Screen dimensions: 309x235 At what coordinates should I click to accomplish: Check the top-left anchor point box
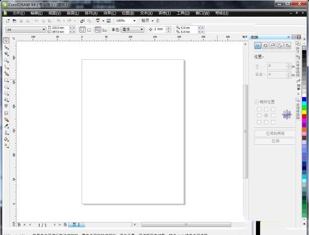[259, 109]
